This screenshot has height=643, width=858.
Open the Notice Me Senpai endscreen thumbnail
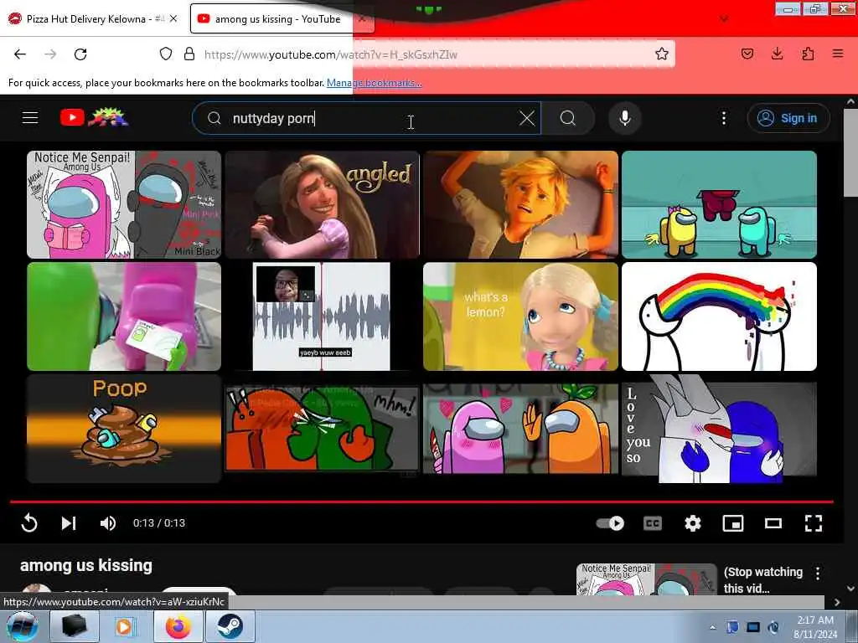pyautogui.click(x=124, y=204)
